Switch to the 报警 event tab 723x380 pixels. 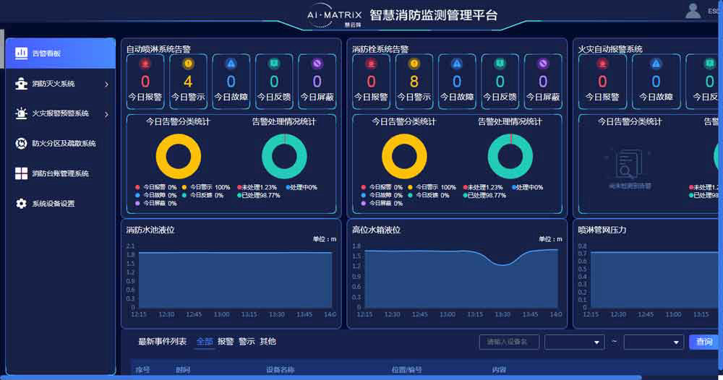point(226,342)
